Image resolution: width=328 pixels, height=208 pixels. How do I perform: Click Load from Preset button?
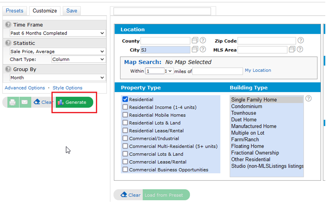click(x=166, y=195)
